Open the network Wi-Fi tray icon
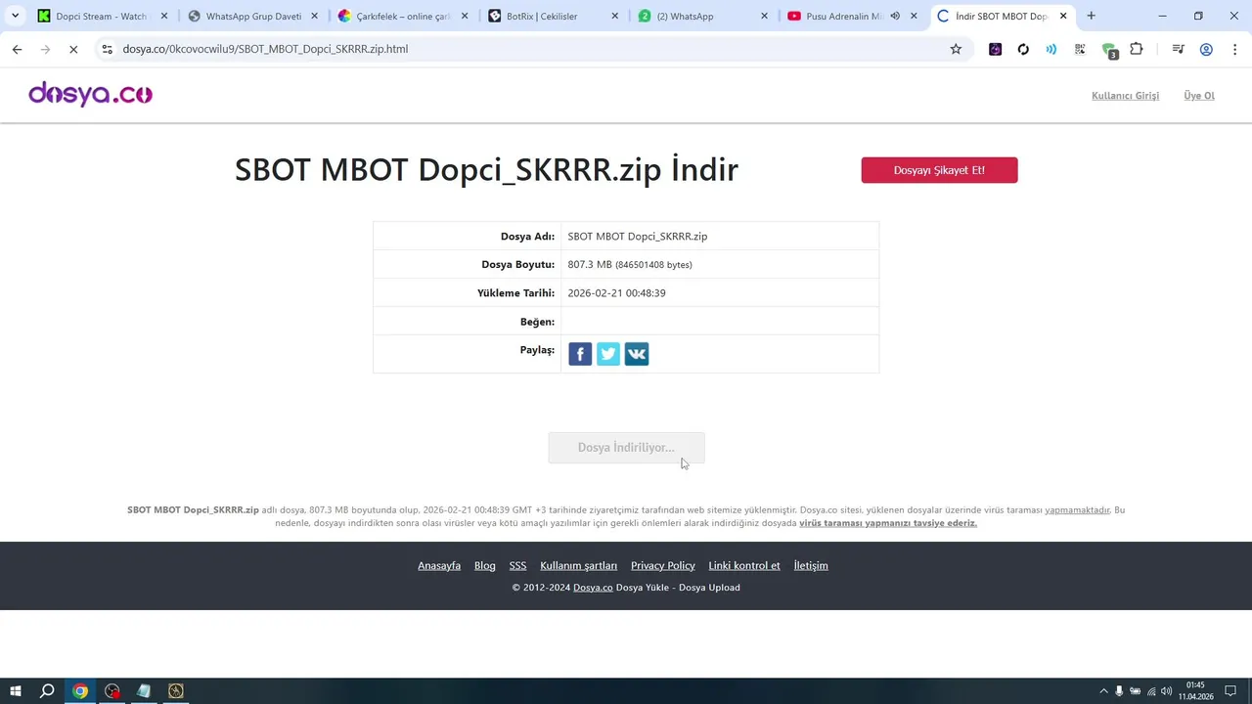 pos(1151,691)
